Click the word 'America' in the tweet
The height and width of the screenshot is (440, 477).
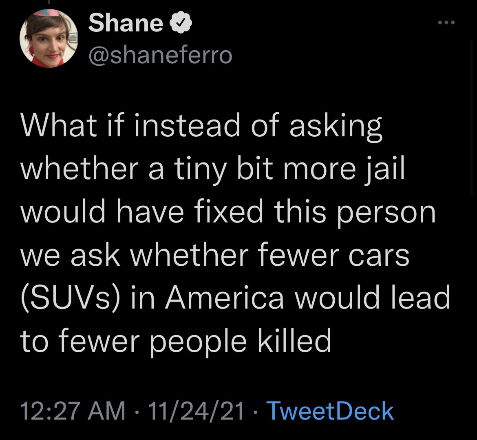(225, 298)
